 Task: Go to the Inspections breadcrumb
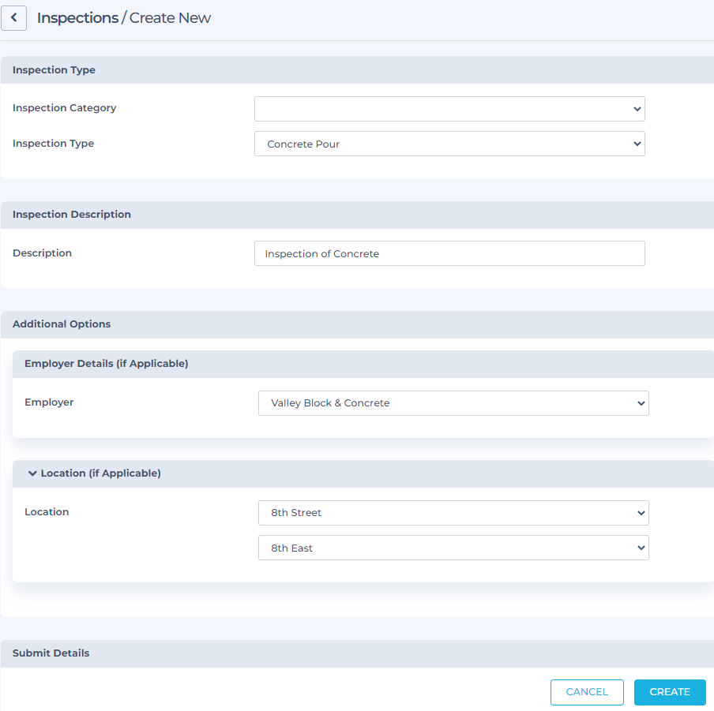[77, 18]
